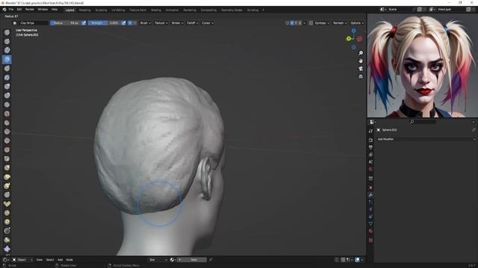Toggle strength pressure sensitivity
This screenshot has height=268, width=478.
123,23
